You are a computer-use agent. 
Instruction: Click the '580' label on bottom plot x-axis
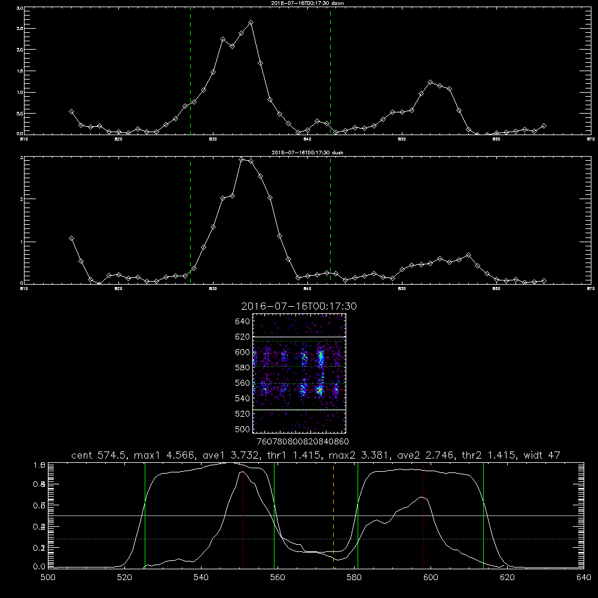point(354,578)
